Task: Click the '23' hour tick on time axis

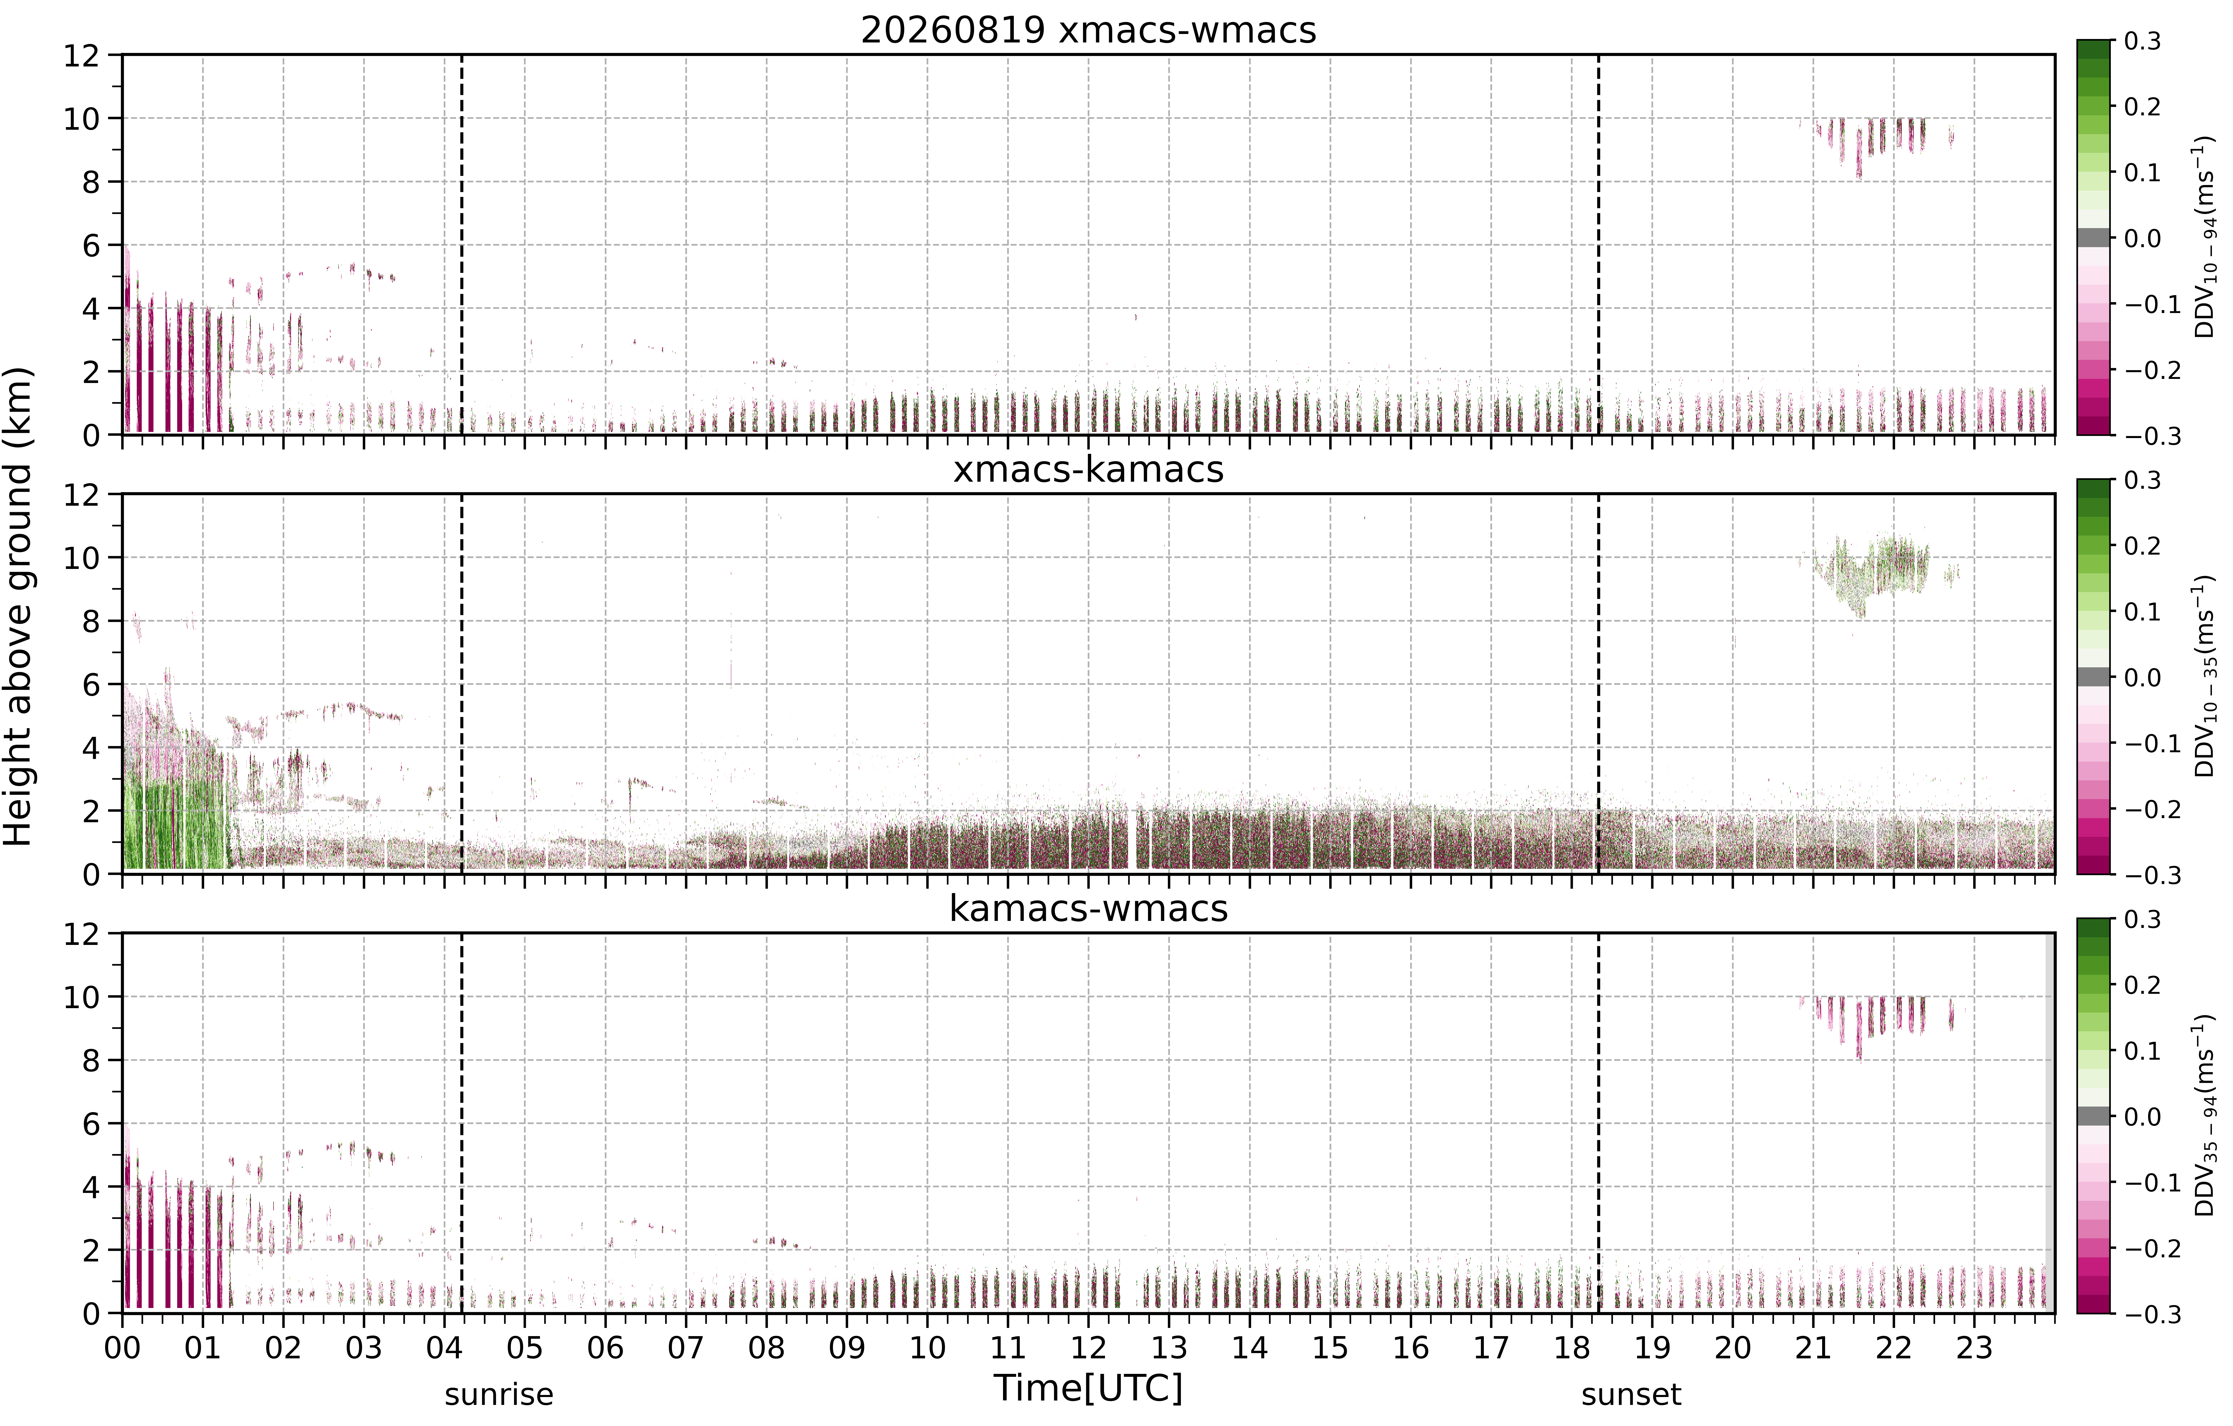Action: tap(1974, 1347)
